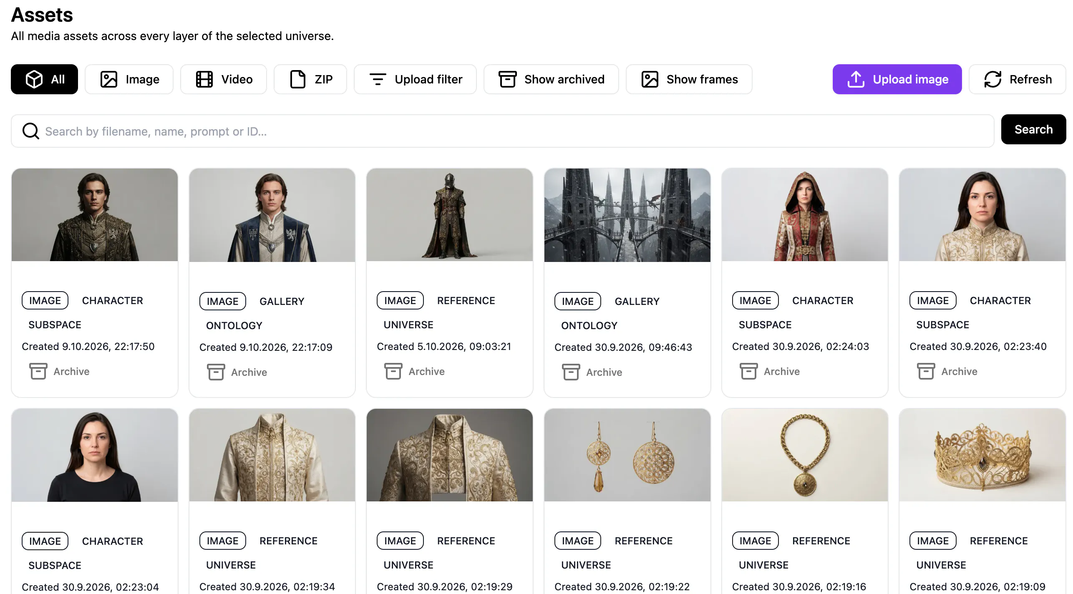Click the cube icon on All filter
This screenshot has height=594, width=1073.
[34, 79]
